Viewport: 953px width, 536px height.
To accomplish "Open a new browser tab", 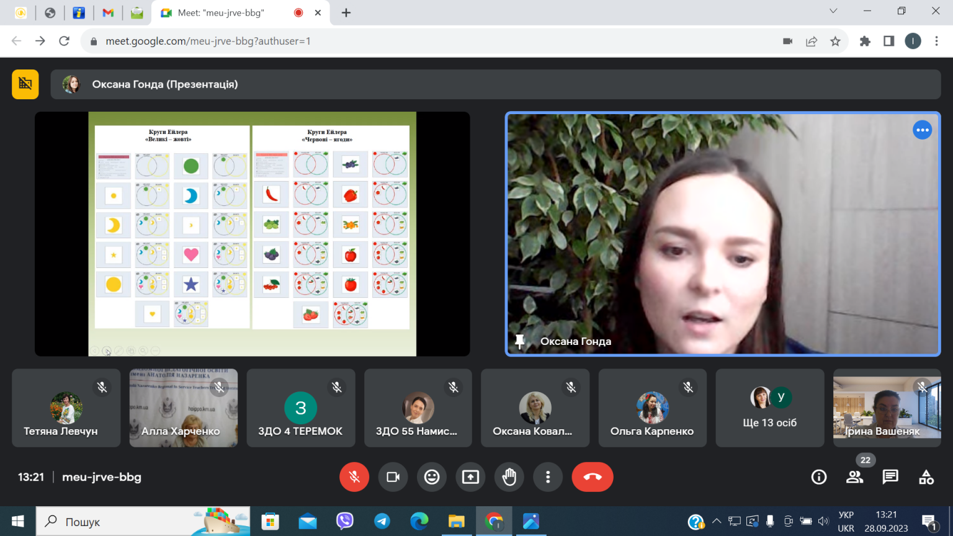I will (346, 12).
